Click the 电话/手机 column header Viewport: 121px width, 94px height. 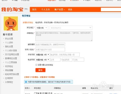(x=94, y=88)
